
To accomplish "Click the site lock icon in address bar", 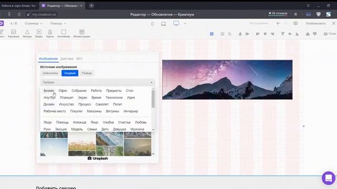I will click(x=28, y=15).
